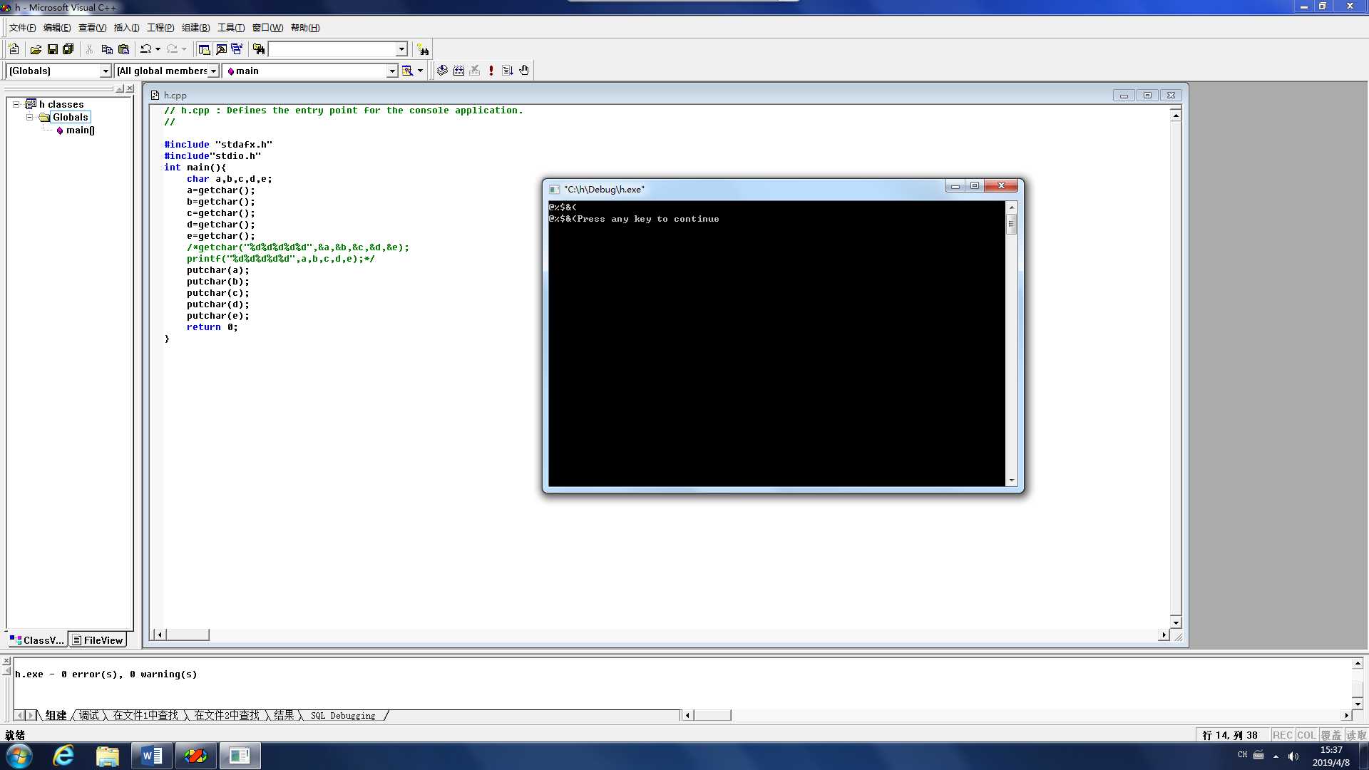
Task: Click the Save icon in toolbar
Action: [52, 49]
